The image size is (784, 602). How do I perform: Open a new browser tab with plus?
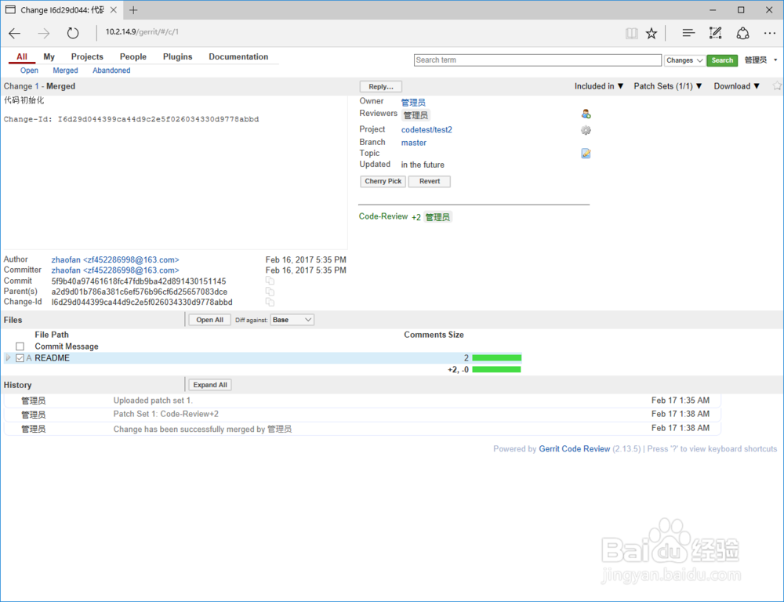click(133, 10)
